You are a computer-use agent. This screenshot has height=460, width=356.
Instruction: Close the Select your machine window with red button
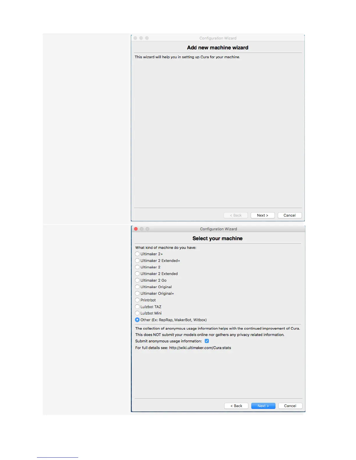click(x=136, y=229)
